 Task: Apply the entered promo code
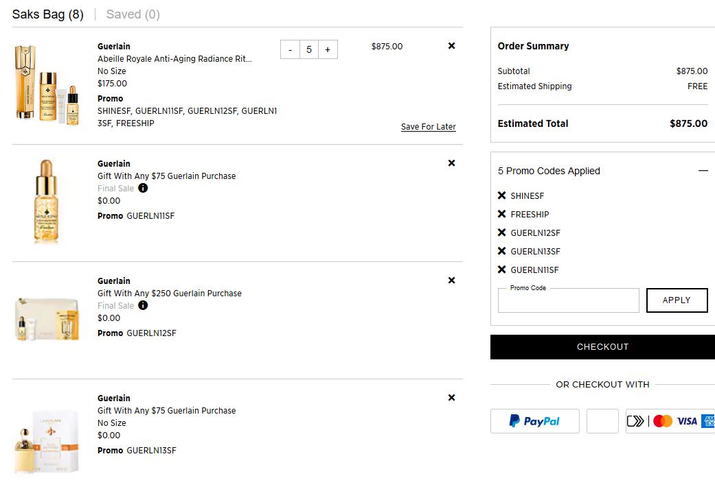point(677,300)
